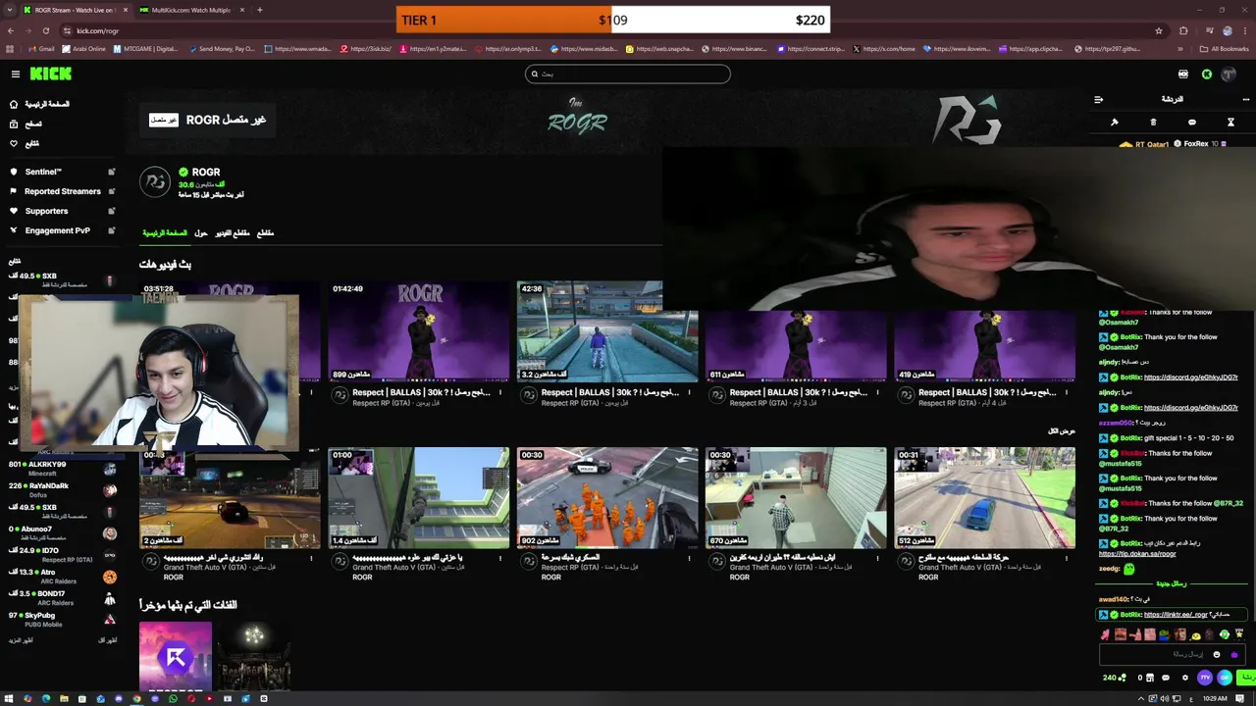Open external link icon beside Engagement PvP

click(x=111, y=230)
